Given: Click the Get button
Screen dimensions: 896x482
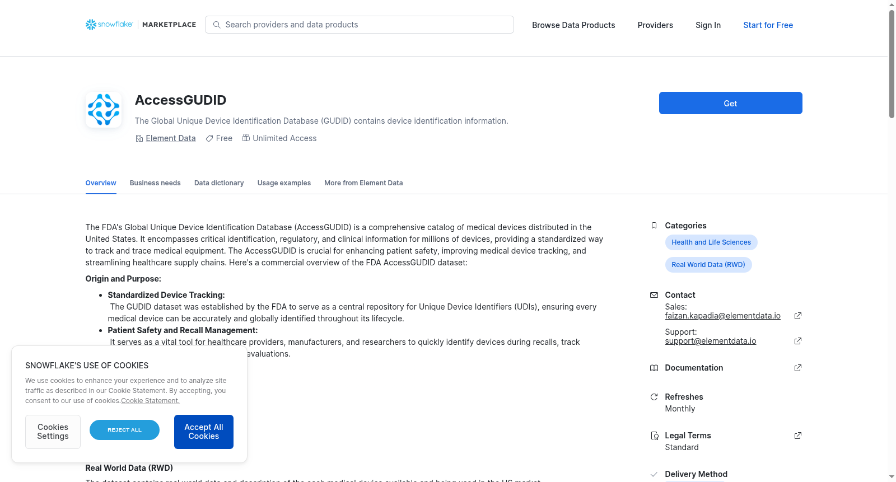Looking at the screenshot, I should point(731,103).
